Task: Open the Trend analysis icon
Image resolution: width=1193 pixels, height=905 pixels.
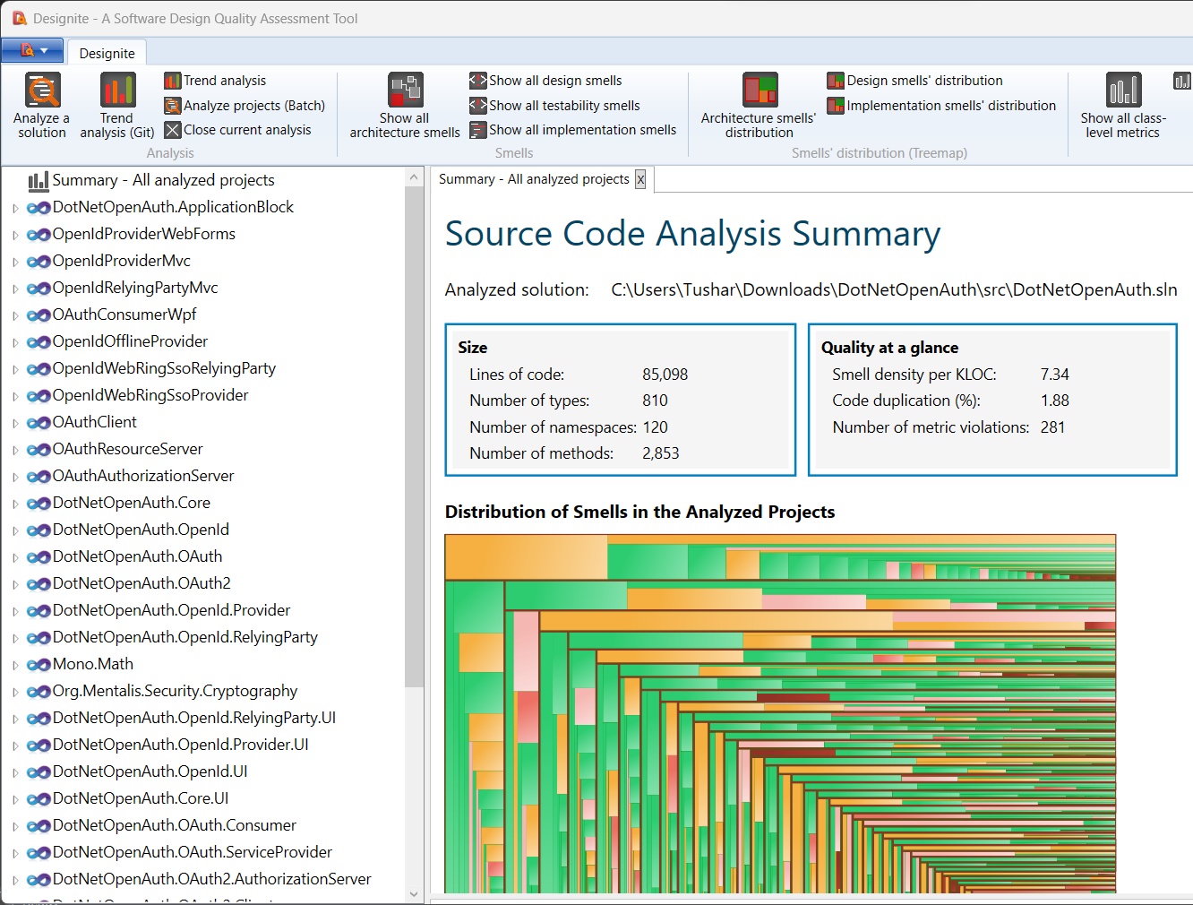Action: pos(173,81)
